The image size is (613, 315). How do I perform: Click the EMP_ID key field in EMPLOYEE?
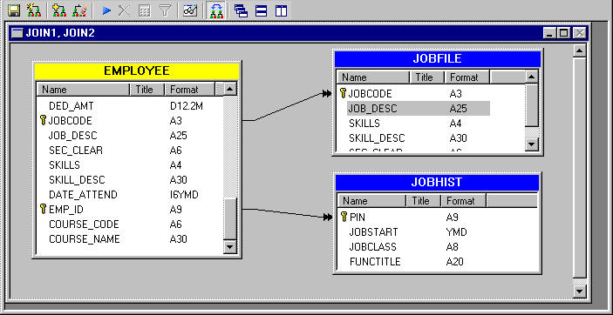(65, 210)
